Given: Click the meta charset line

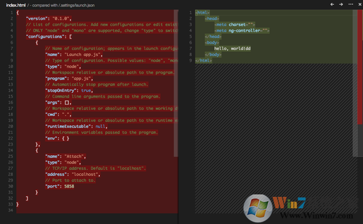Looking at the screenshot, I should point(235,25).
